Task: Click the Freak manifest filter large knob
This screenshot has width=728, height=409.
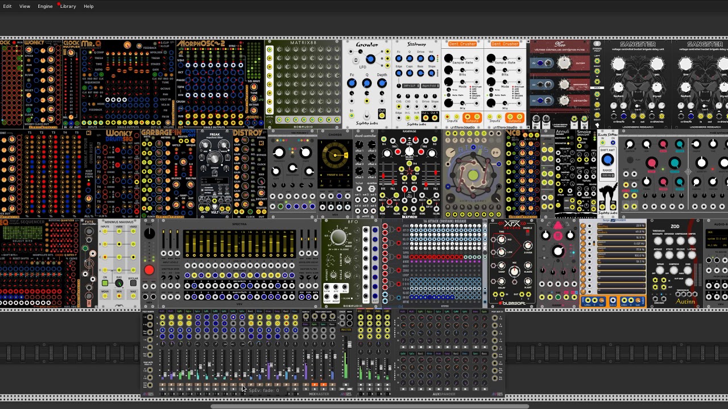Action: 214,158
